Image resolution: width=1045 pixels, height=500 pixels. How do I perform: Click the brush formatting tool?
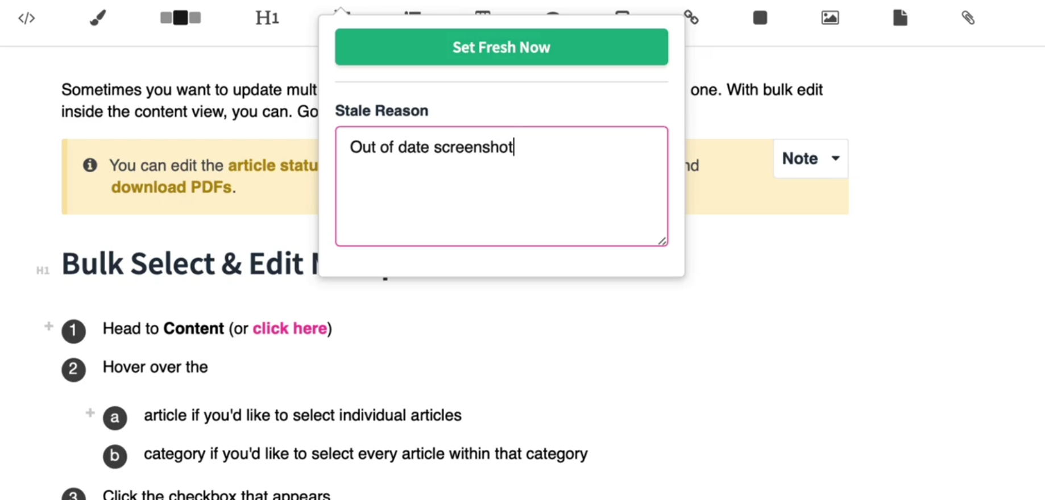click(x=97, y=18)
